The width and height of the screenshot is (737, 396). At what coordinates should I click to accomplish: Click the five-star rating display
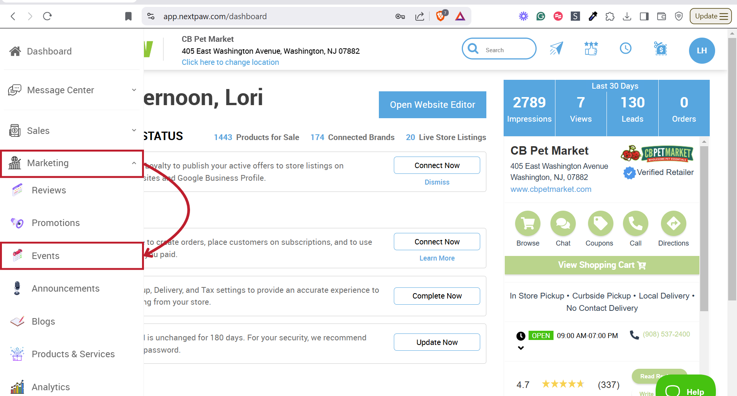pos(563,384)
